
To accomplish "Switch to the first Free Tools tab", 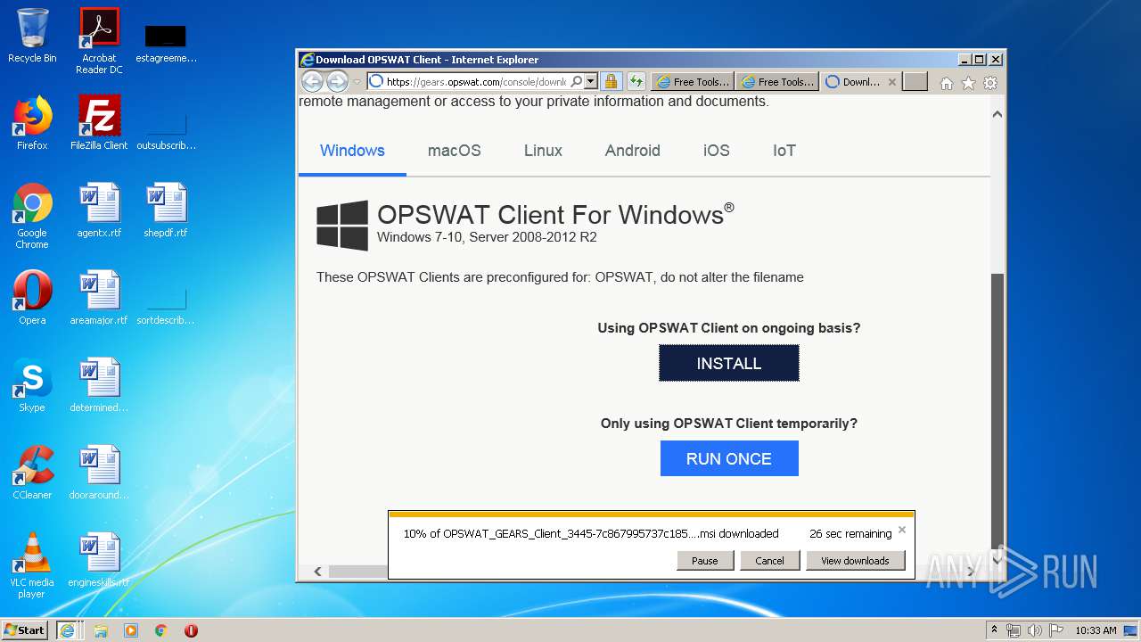I will [x=692, y=81].
